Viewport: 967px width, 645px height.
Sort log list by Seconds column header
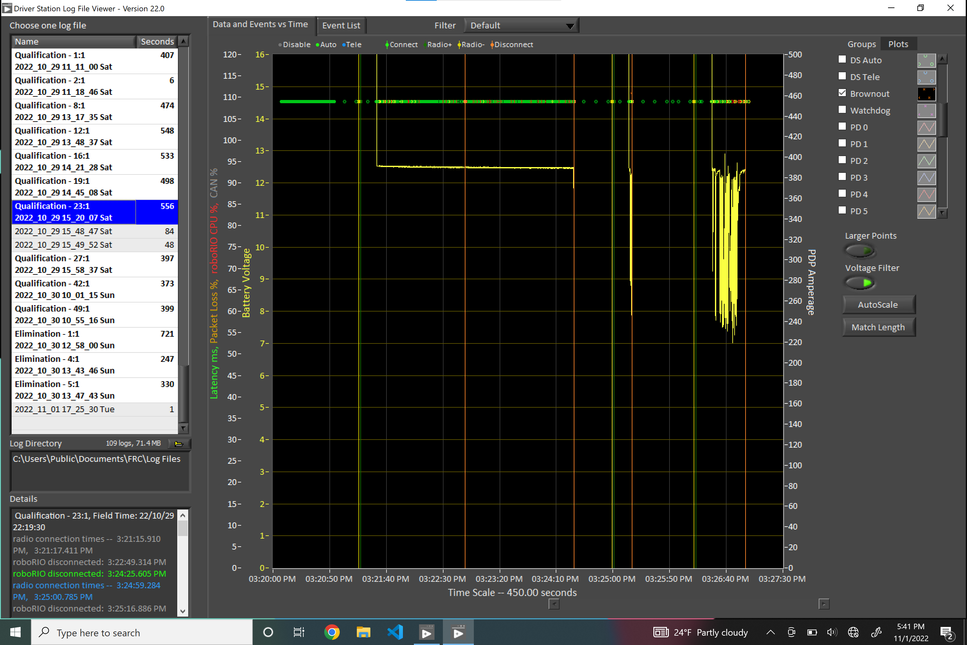[x=157, y=42]
